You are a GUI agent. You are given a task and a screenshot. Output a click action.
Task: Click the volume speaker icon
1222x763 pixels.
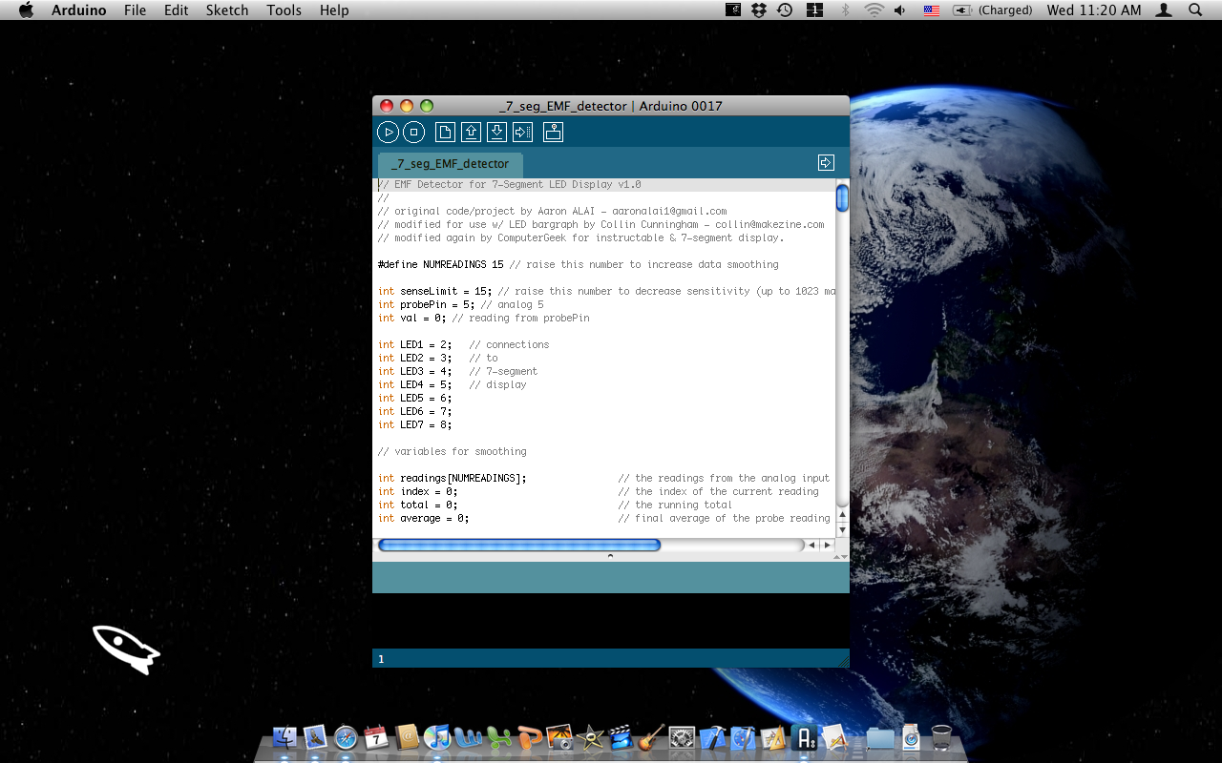[900, 10]
